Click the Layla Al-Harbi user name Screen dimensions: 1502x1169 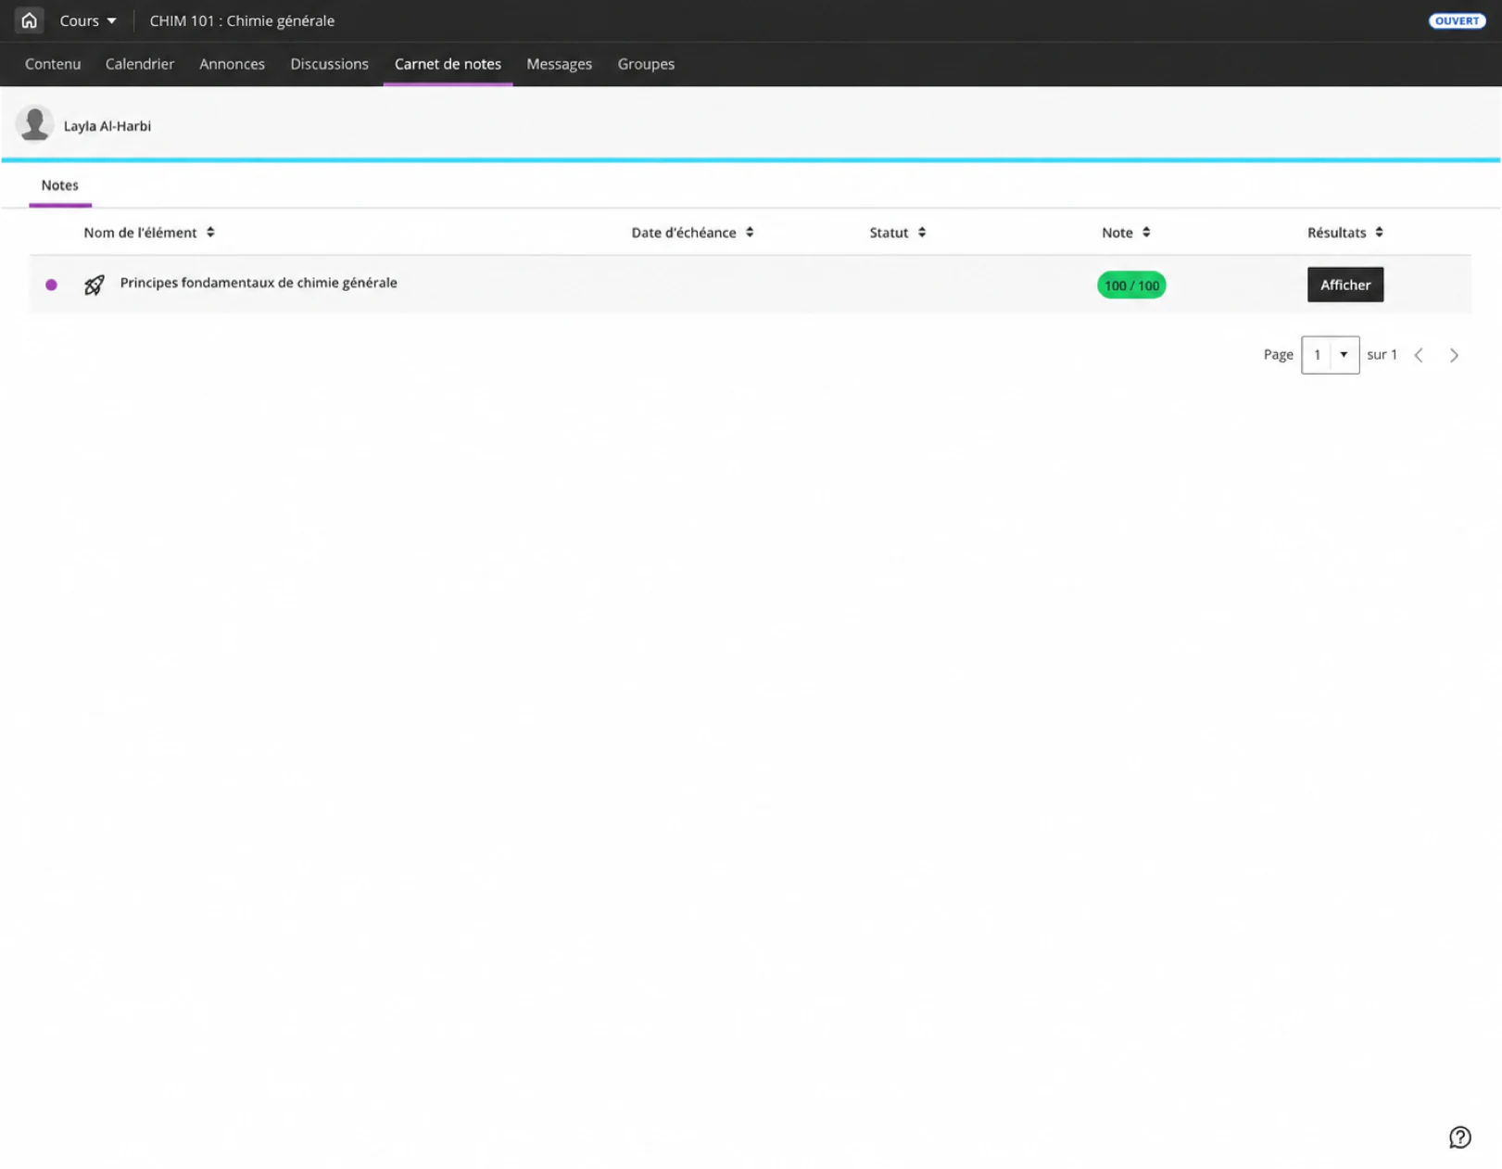107,126
